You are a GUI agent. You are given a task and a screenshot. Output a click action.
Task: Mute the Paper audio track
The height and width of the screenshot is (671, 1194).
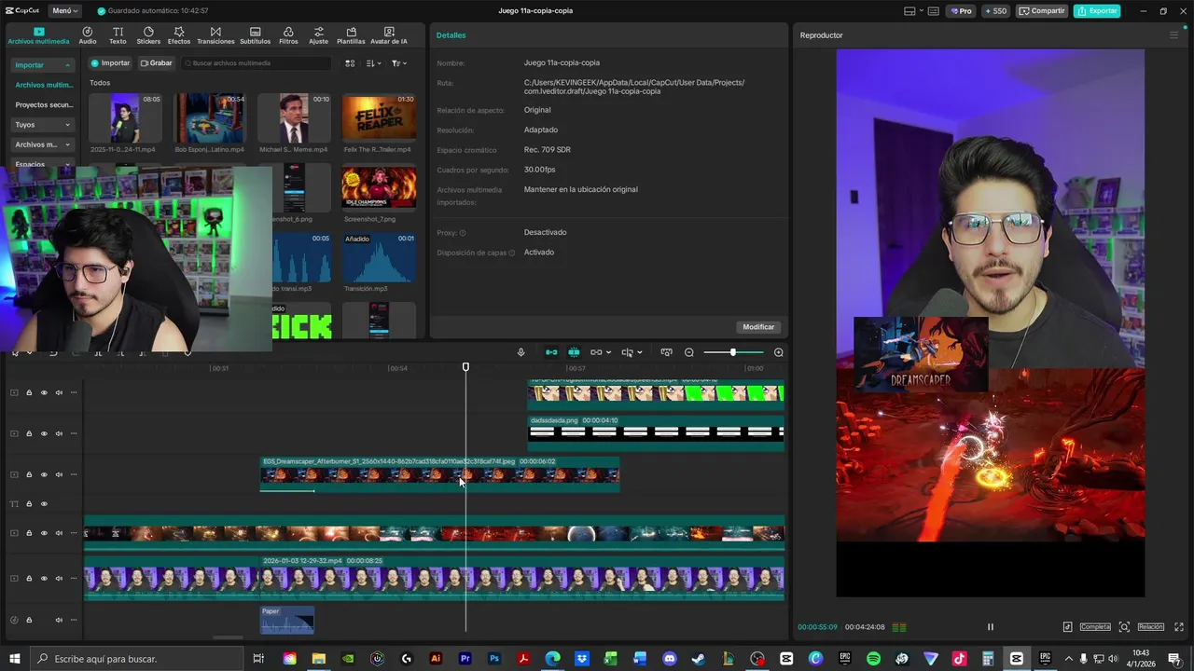59,620
